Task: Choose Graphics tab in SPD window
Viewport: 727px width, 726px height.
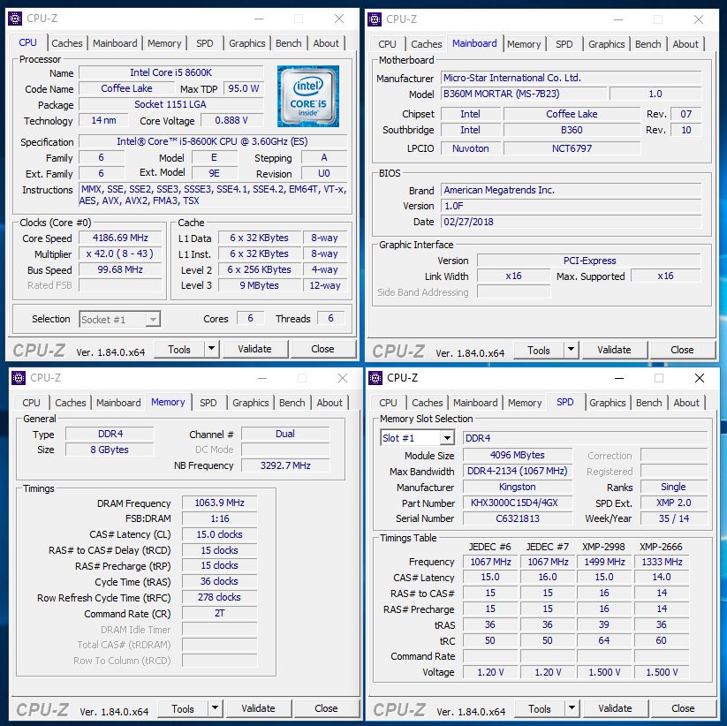Action: (x=608, y=403)
